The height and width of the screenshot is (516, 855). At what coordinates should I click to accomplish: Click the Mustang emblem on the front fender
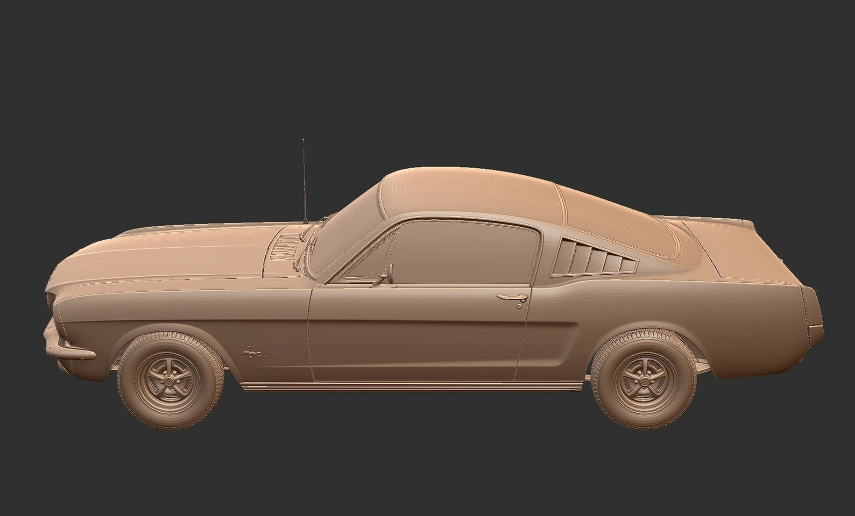pos(261,354)
